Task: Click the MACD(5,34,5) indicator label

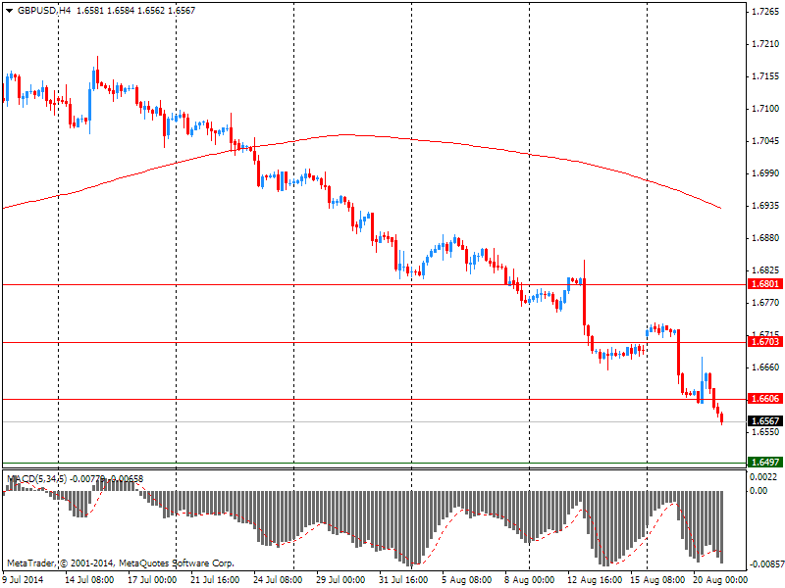Action: pyautogui.click(x=36, y=479)
